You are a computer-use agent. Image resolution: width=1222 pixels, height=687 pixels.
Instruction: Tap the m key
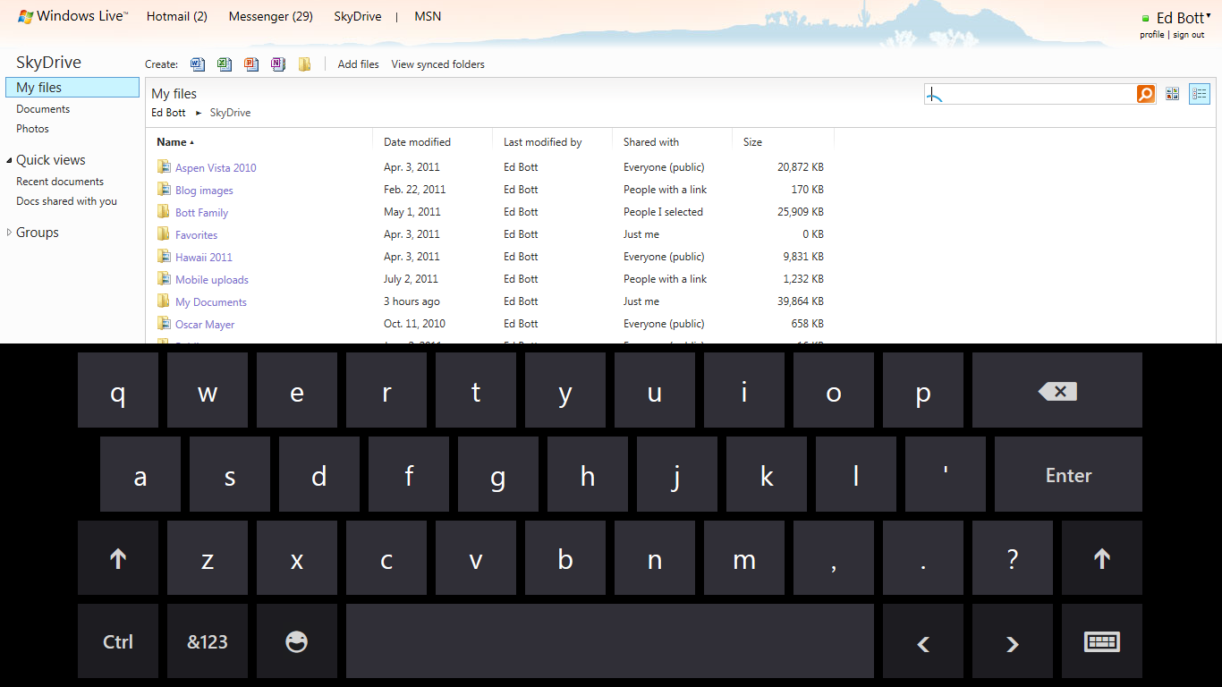coord(744,558)
